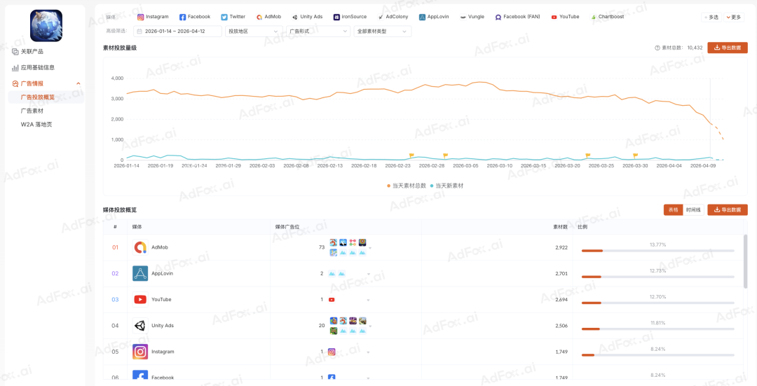The image size is (757, 386).
Task: Open the app's globe icon in sidebar
Action: [46, 26]
